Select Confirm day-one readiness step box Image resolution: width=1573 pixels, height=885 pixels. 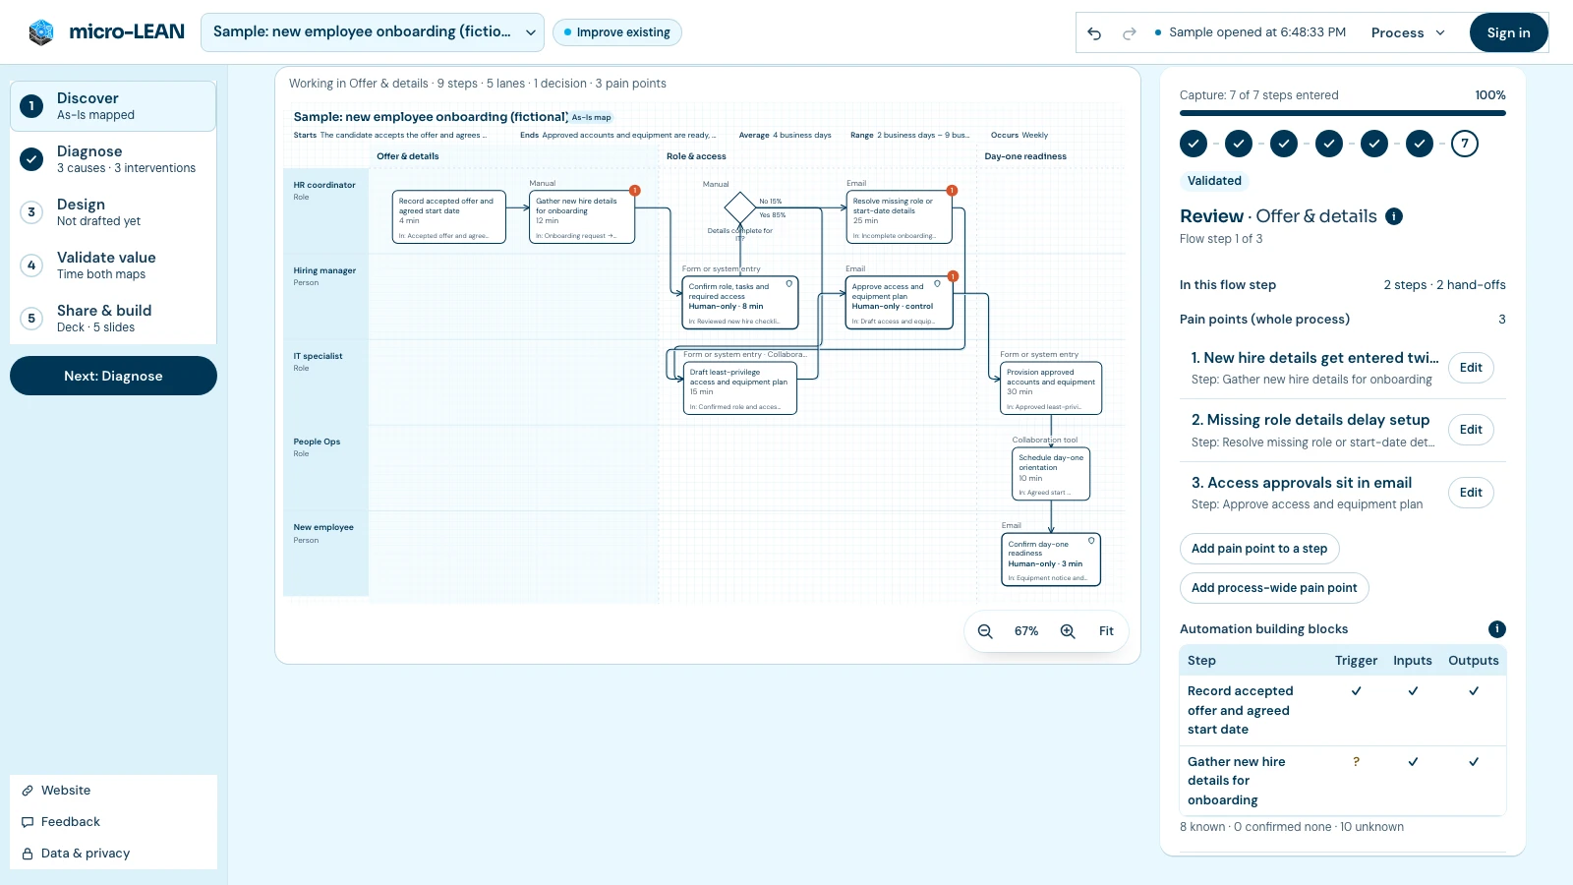1051,560
